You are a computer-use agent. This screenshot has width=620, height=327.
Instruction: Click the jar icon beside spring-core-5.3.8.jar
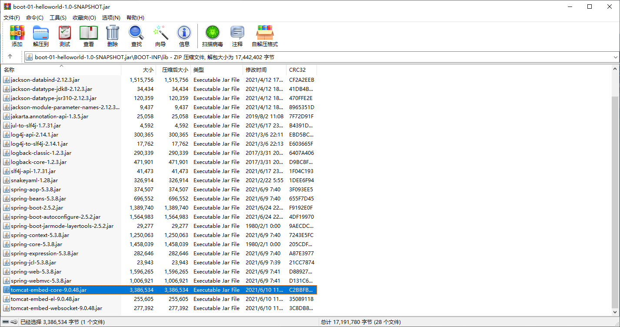pos(7,244)
